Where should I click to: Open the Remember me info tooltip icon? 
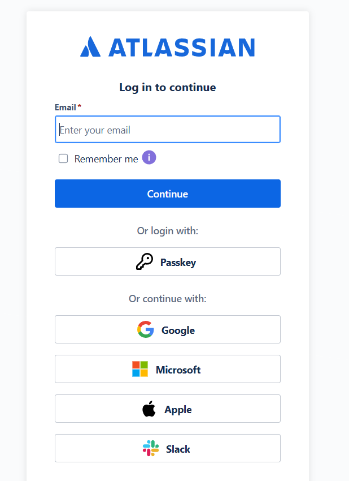click(149, 157)
